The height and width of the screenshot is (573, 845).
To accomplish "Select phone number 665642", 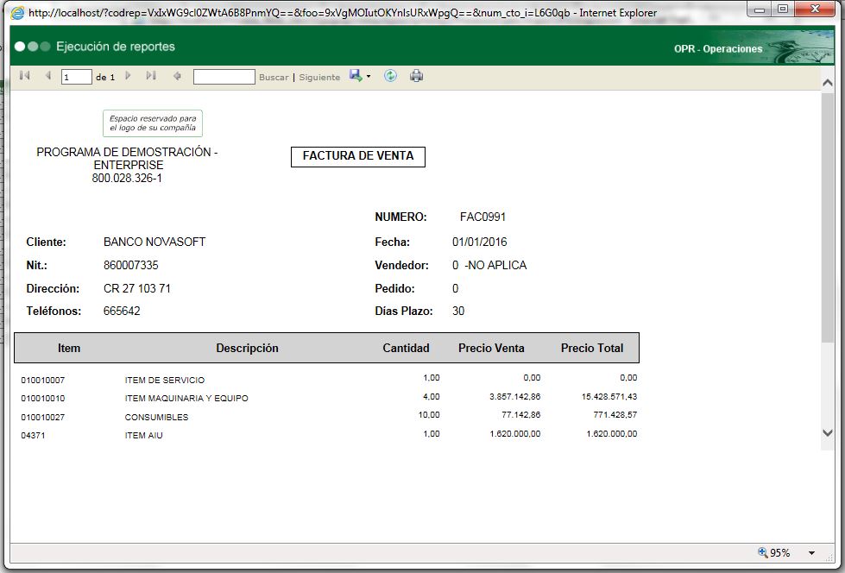I will click(x=122, y=311).
